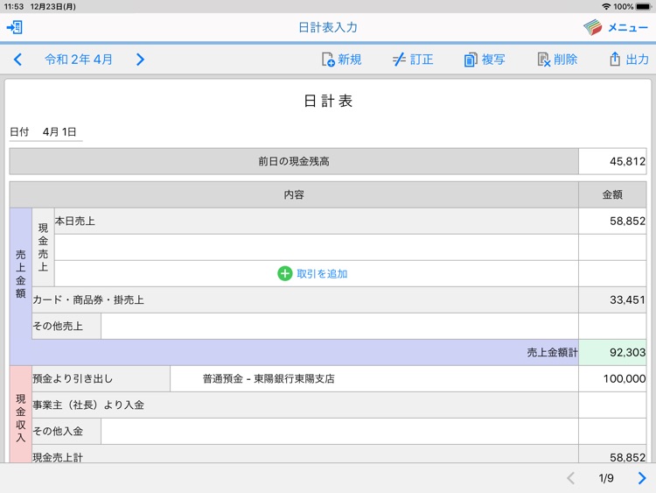Go to next month arrow
The image size is (656, 493).
[x=140, y=60]
